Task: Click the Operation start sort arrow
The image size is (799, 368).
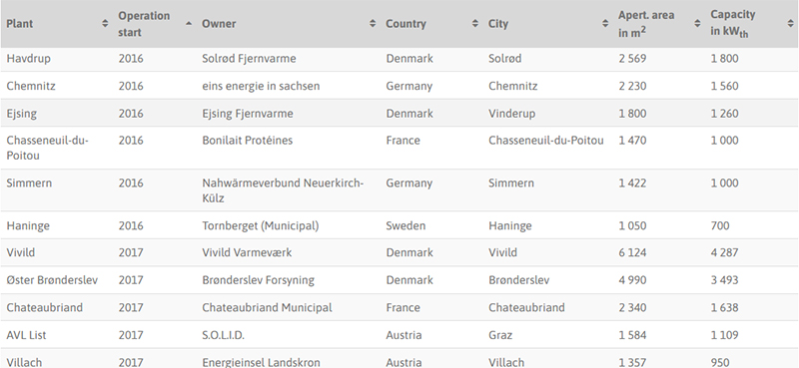Action: [x=189, y=23]
